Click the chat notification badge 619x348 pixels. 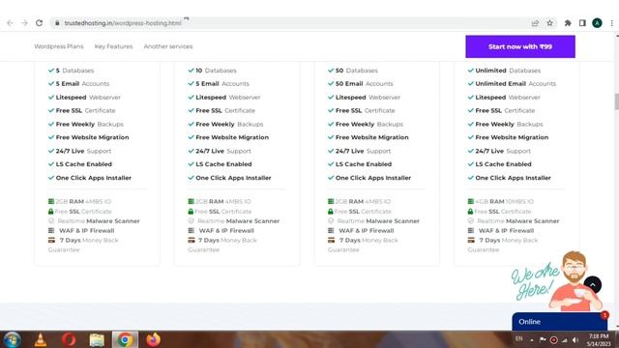click(604, 315)
